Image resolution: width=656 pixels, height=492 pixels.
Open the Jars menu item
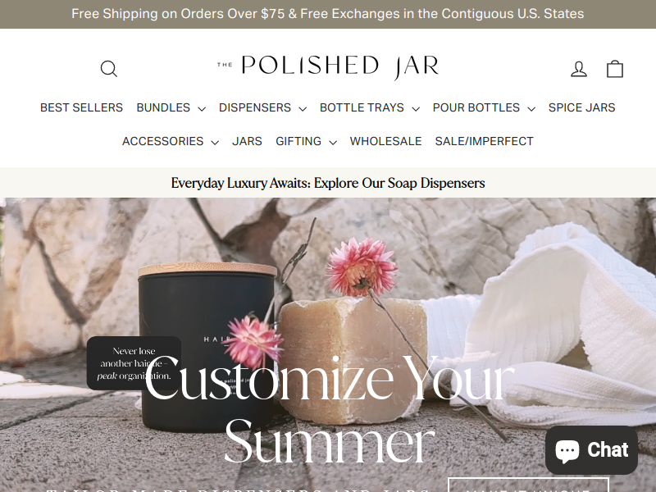[247, 141]
